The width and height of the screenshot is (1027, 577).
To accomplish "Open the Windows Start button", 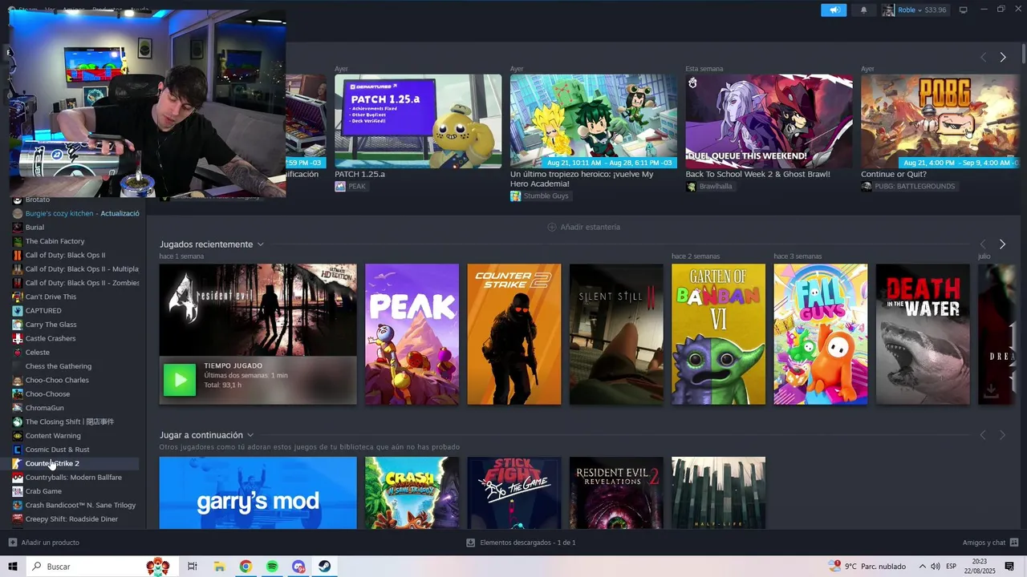I will pyautogui.click(x=13, y=567).
